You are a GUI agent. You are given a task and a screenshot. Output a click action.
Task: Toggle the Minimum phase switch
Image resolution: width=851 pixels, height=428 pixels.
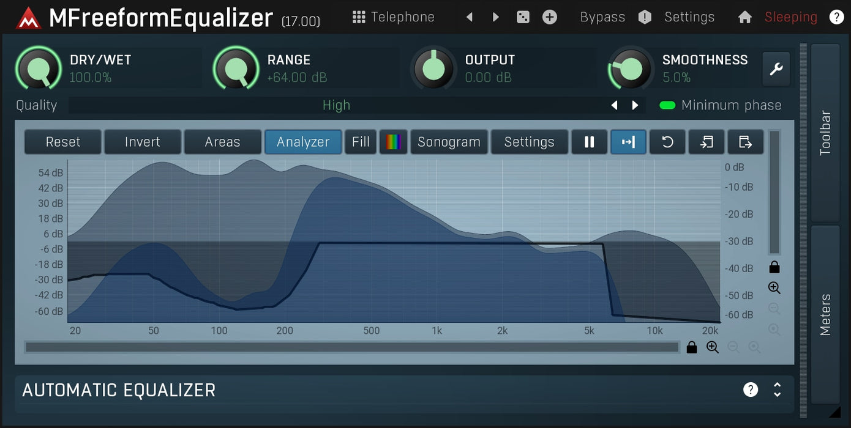(x=667, y=105)
